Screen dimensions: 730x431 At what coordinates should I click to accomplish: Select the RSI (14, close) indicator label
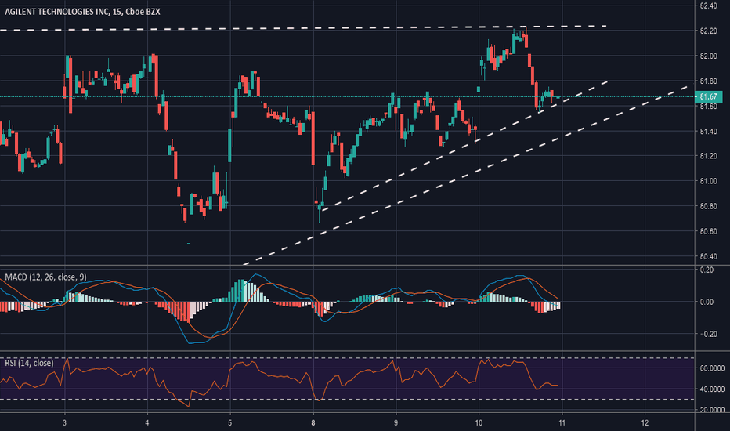point(29,363)
